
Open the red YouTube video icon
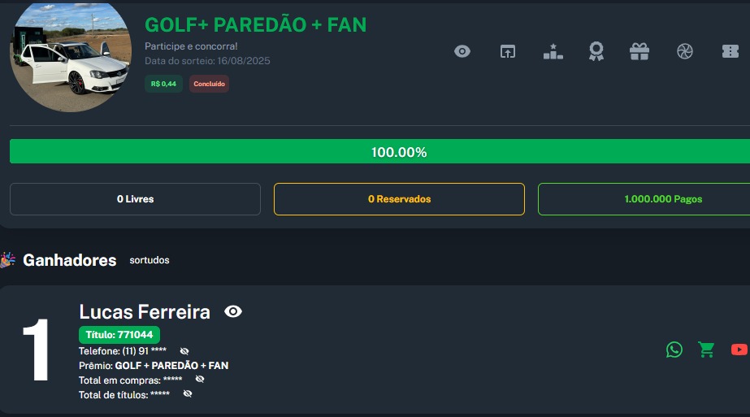click(x=739, y=350)
